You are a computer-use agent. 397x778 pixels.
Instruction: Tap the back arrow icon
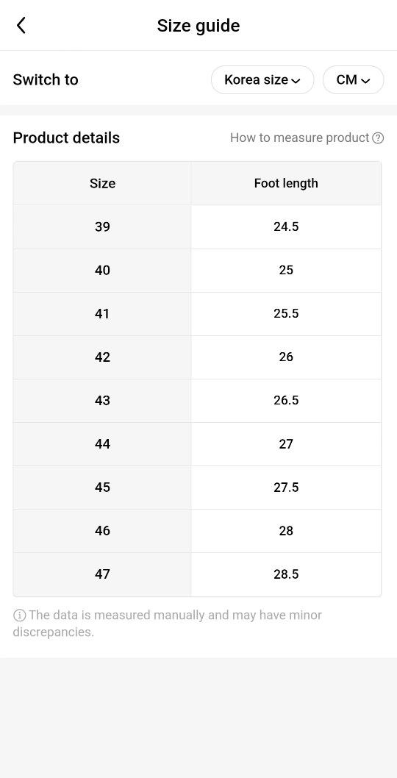tap(21, 25)
